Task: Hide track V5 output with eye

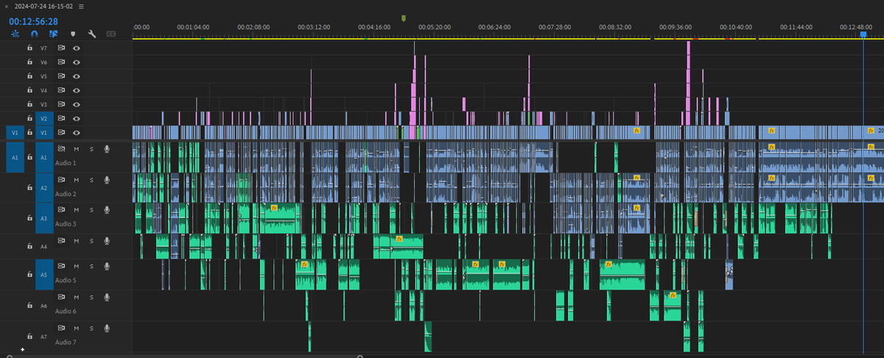Action: point(76,76)
